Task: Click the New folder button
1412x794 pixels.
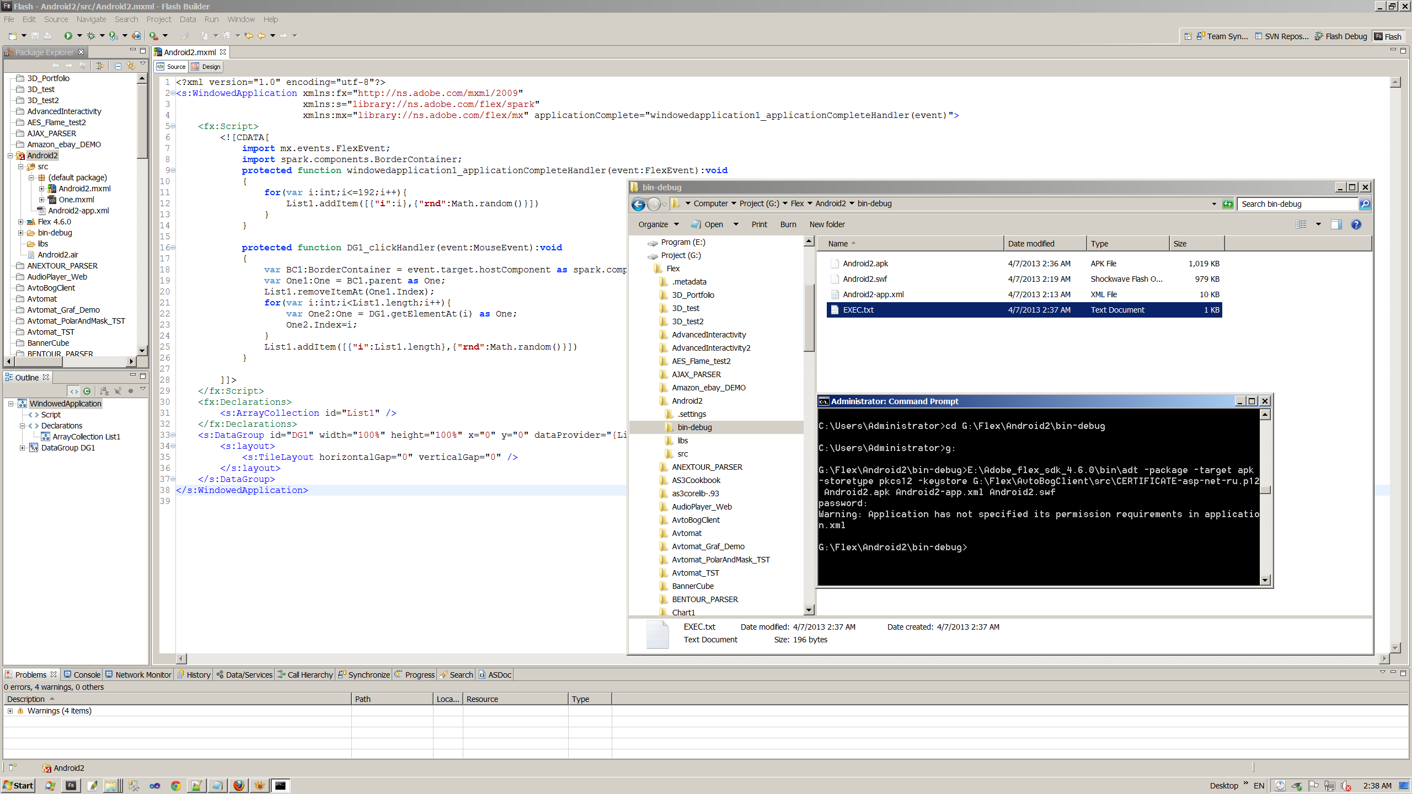Action: [x=826, y=224]
